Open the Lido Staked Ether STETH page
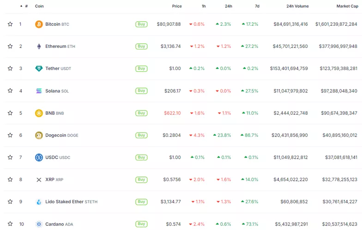The image size is (362, 230). 71,202
